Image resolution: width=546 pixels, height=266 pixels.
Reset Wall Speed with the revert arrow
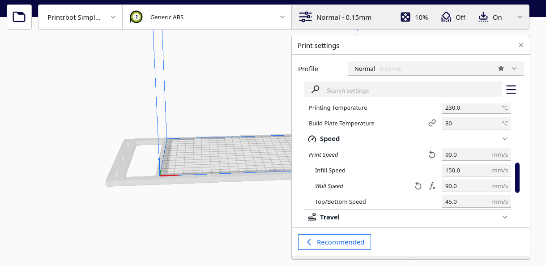(x=418, y=186)
